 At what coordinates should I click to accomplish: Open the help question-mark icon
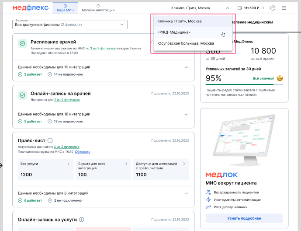[x=273, y=8]
